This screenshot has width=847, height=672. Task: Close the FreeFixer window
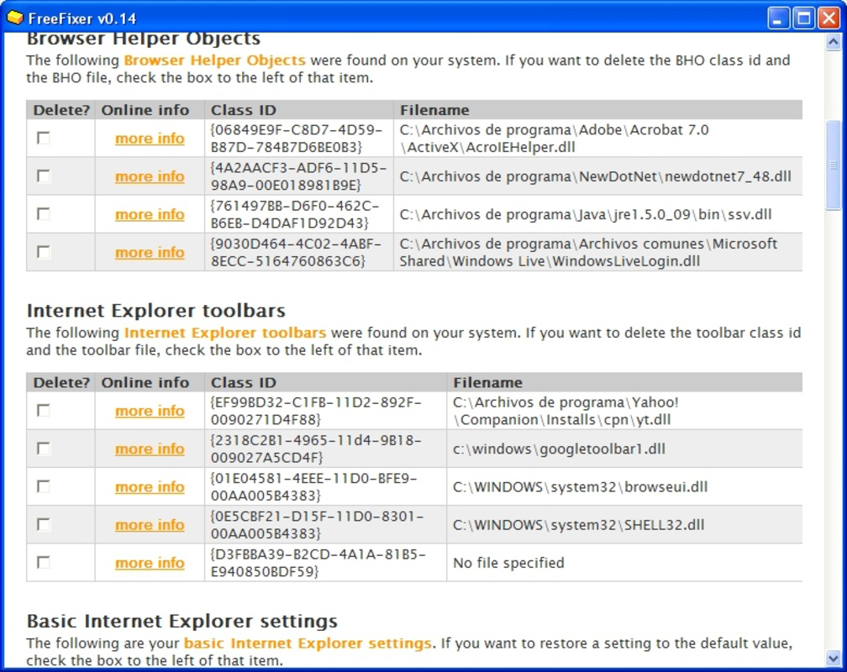(829, 18)
